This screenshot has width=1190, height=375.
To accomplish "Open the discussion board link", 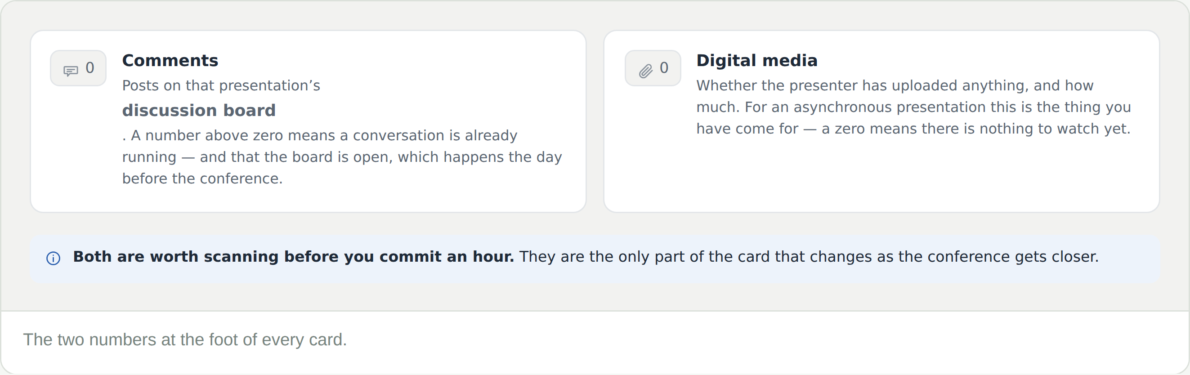I will coord(199,110).
